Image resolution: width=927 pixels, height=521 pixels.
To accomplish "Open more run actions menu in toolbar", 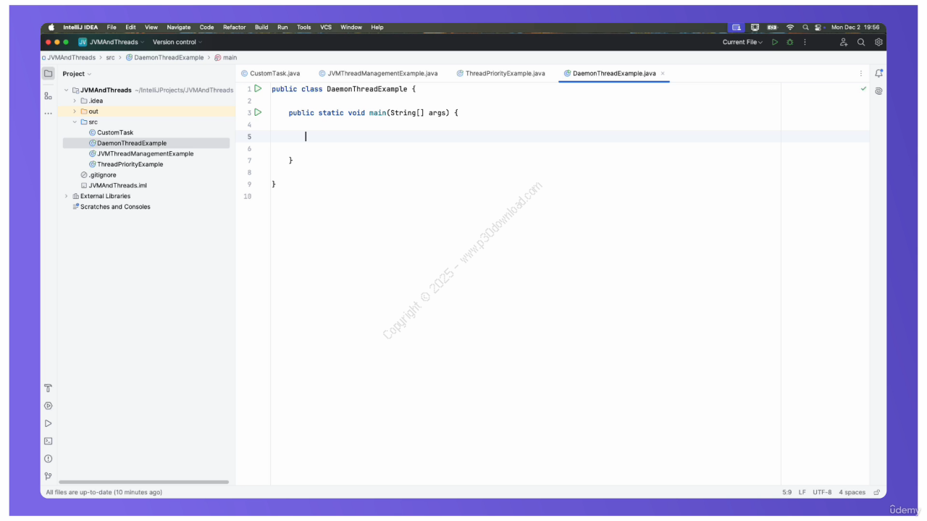I will click(805, 42).
